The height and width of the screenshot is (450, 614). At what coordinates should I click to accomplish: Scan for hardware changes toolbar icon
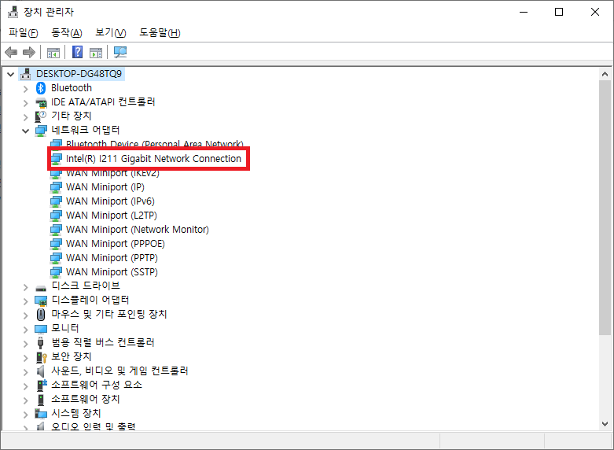(119, 52)
